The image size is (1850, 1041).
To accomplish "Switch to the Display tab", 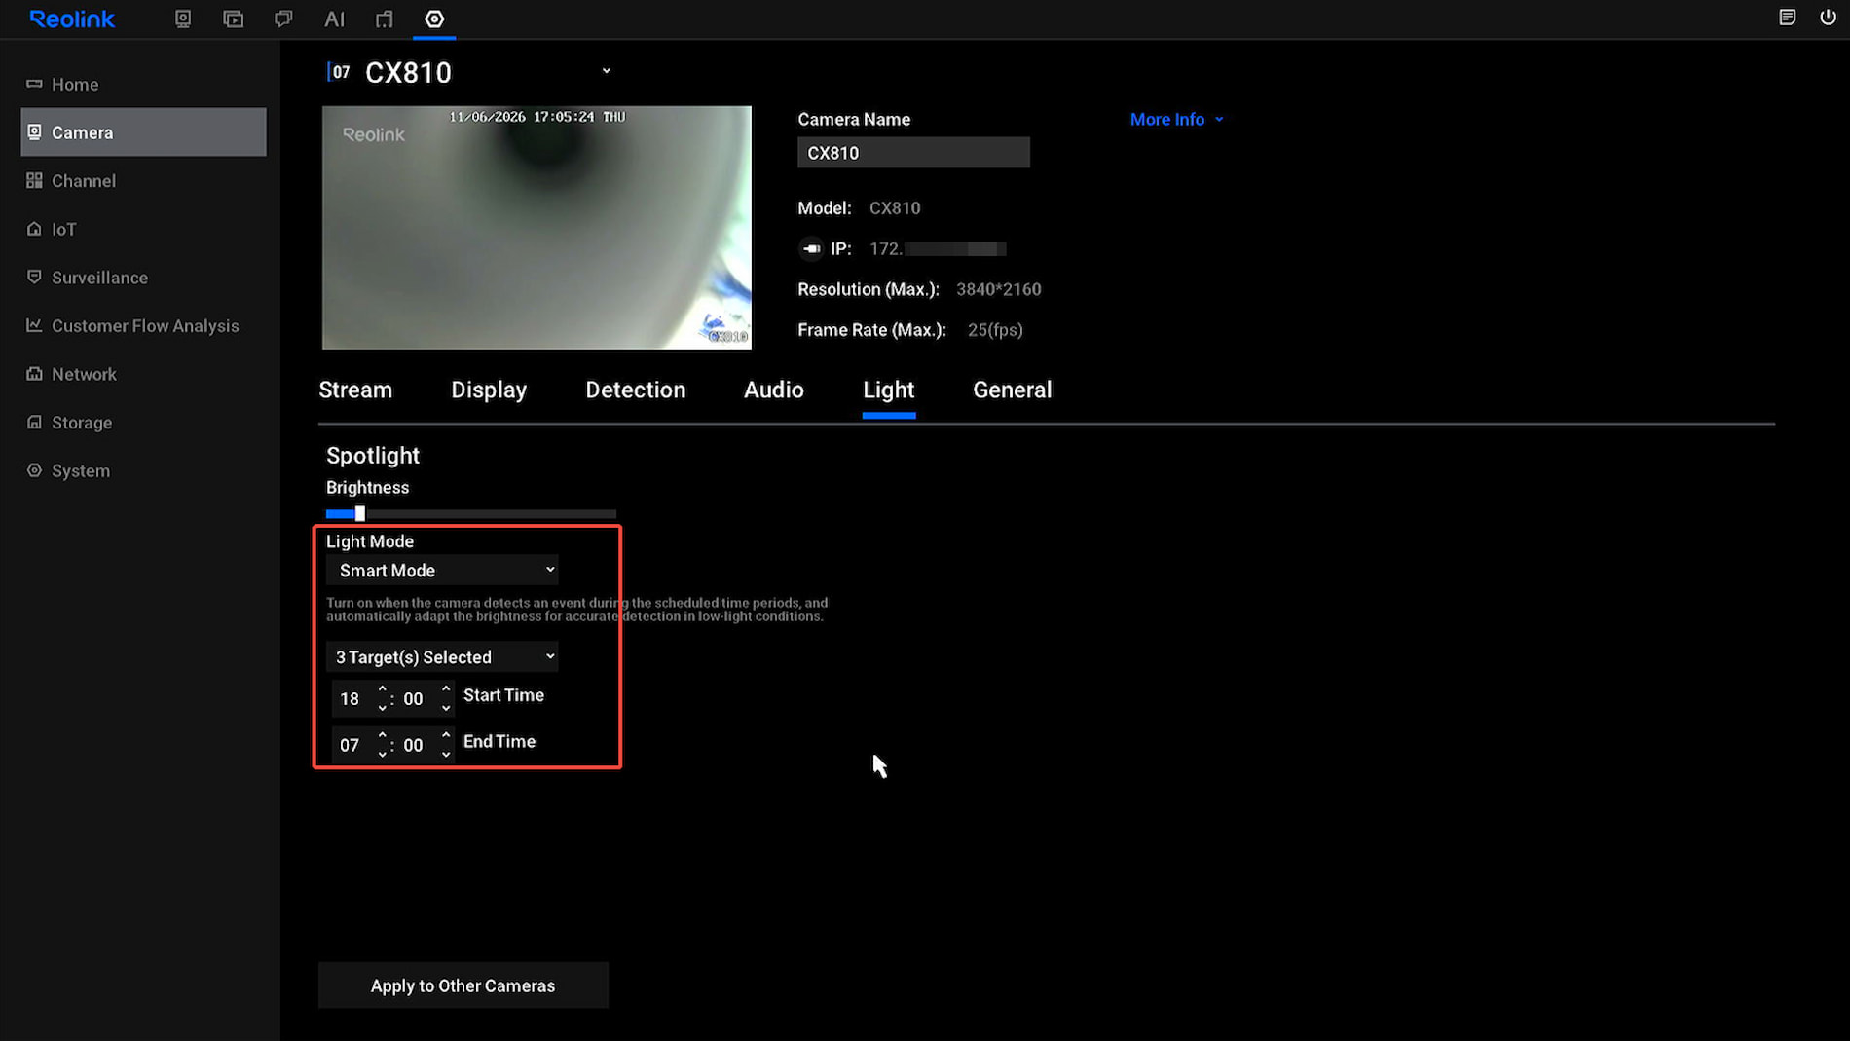I will click(489, 390).
